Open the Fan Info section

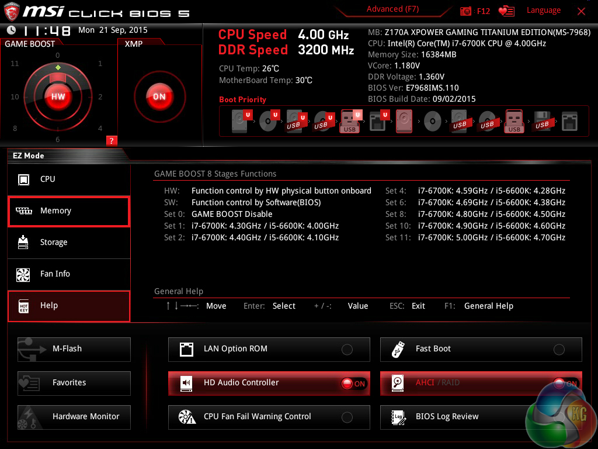[69, 274]
